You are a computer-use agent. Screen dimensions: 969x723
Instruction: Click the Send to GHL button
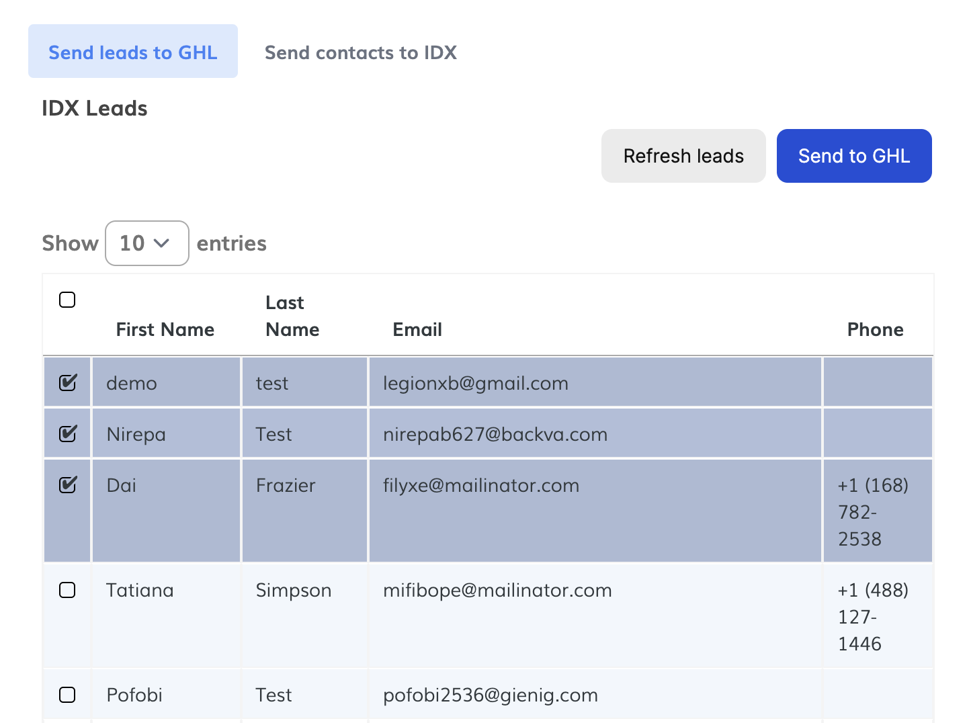pos(853,156)
